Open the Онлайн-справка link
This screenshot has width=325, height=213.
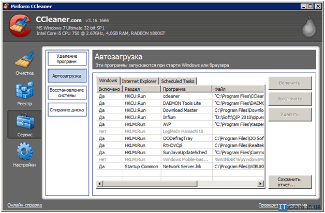pyautogui.click(x=25, y=205)
